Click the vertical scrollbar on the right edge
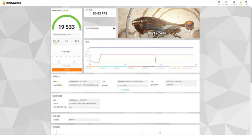Image resolution: width=252 pixels, height=135 pixels. point(251,45)
